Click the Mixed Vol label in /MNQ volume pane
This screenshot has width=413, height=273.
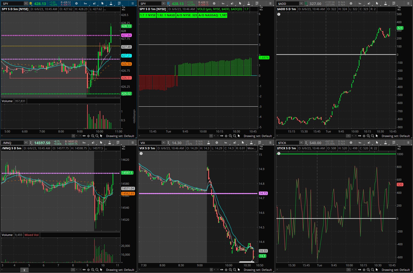coord(32,235)
